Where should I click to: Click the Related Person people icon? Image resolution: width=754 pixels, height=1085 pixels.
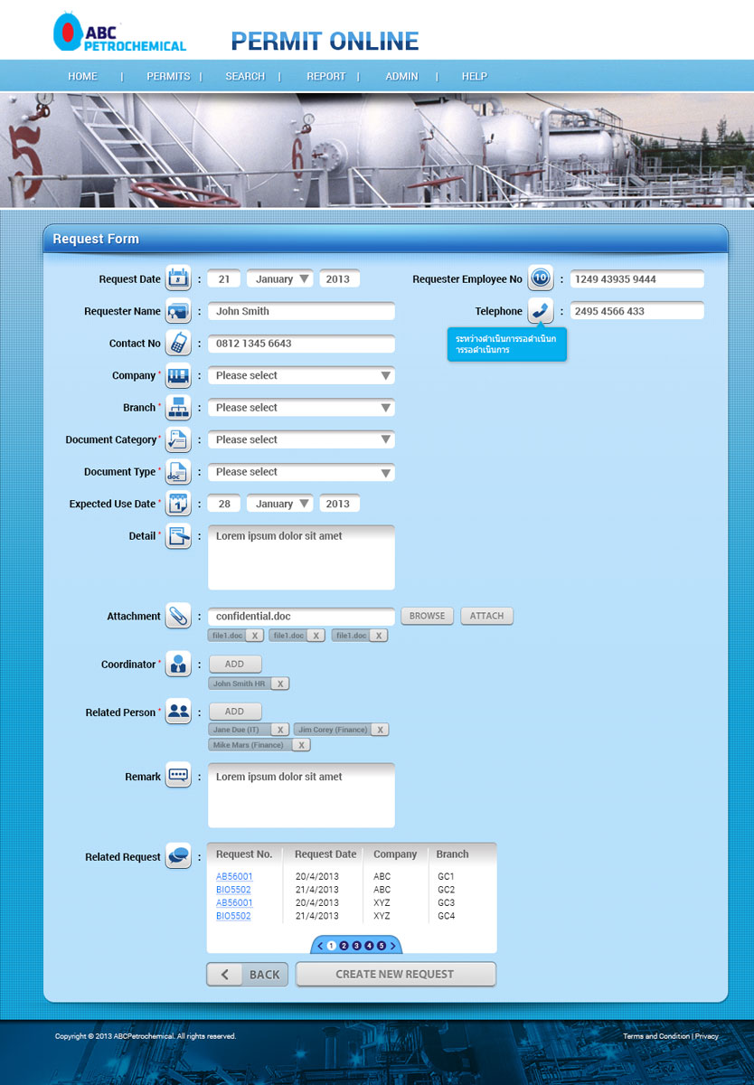[178, 712]
